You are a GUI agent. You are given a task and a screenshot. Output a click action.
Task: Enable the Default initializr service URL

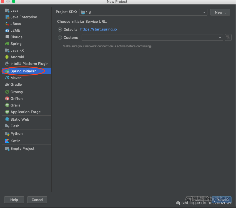(60, 29)
